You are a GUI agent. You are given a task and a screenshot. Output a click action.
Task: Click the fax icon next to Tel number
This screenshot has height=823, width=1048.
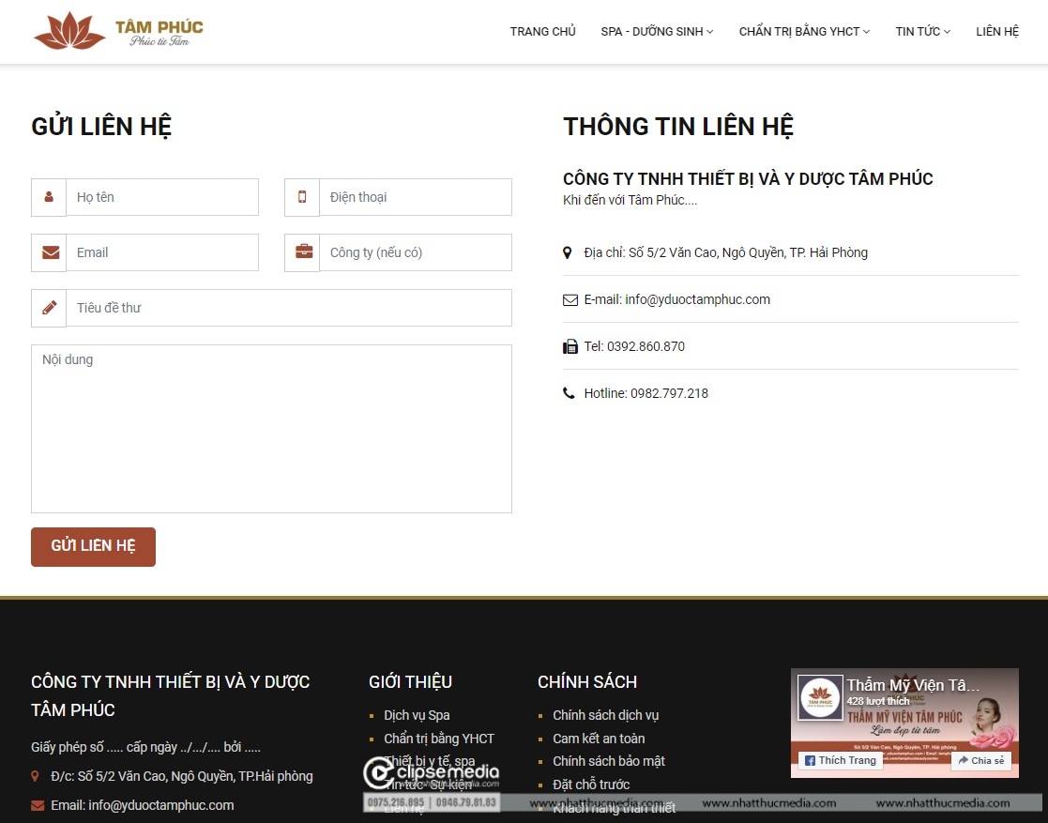coord(570,346)
